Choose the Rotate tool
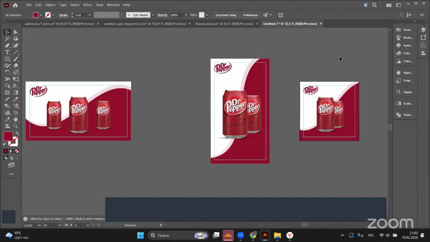This screenshot has width=430, height=242. coord(7,73)
